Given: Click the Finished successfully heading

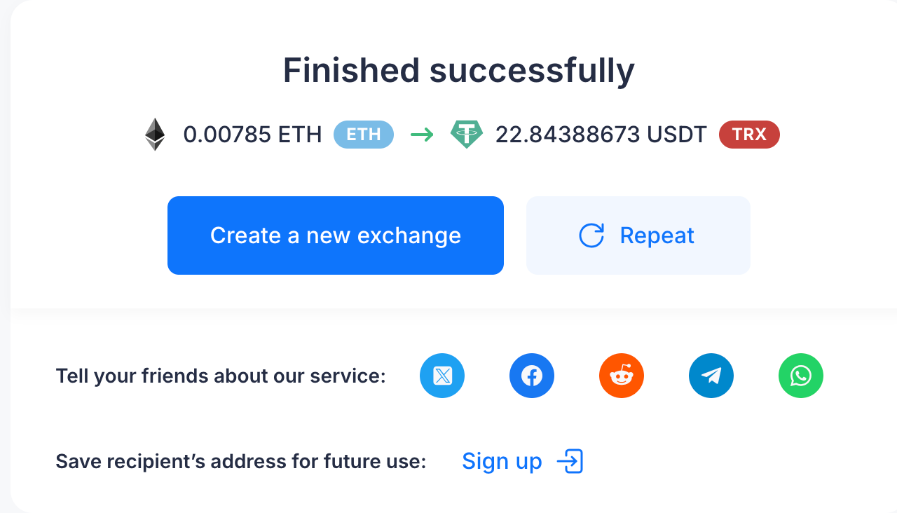Looking at the screenshot, I should (458, 69).
